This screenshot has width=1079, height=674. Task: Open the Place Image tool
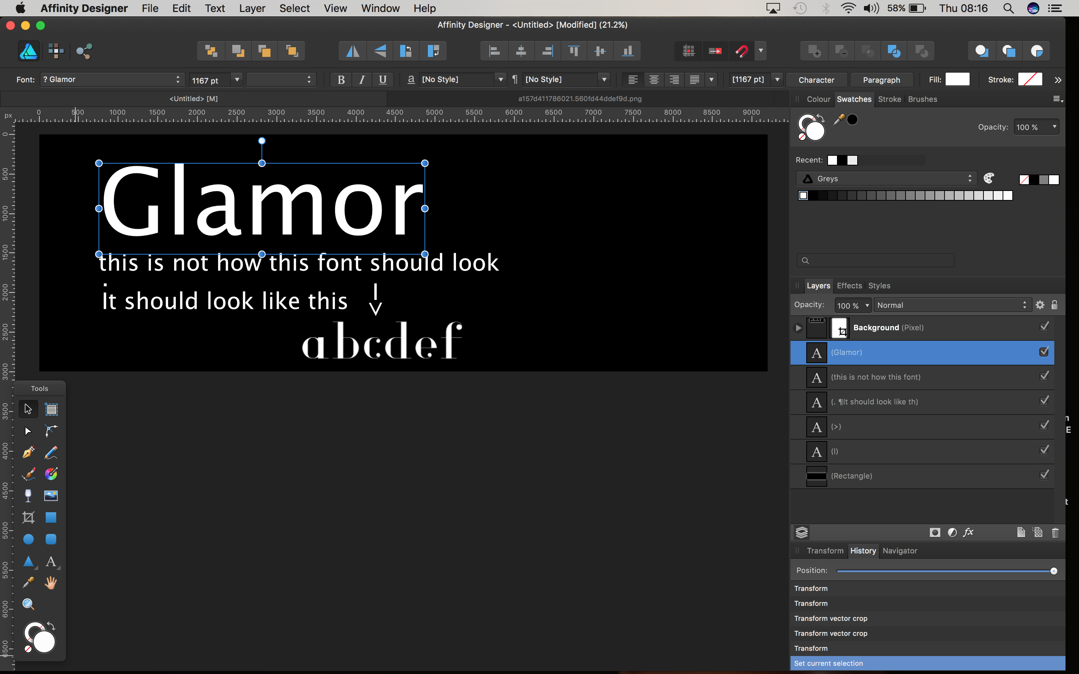click(x=51, y=495)
